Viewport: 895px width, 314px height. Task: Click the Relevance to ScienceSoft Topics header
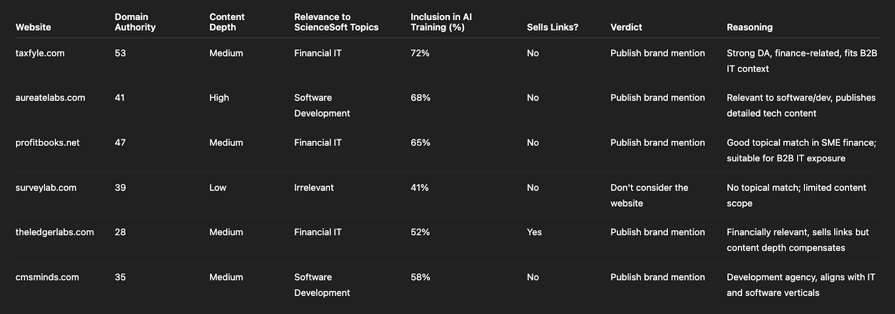(x=336, y=22)
